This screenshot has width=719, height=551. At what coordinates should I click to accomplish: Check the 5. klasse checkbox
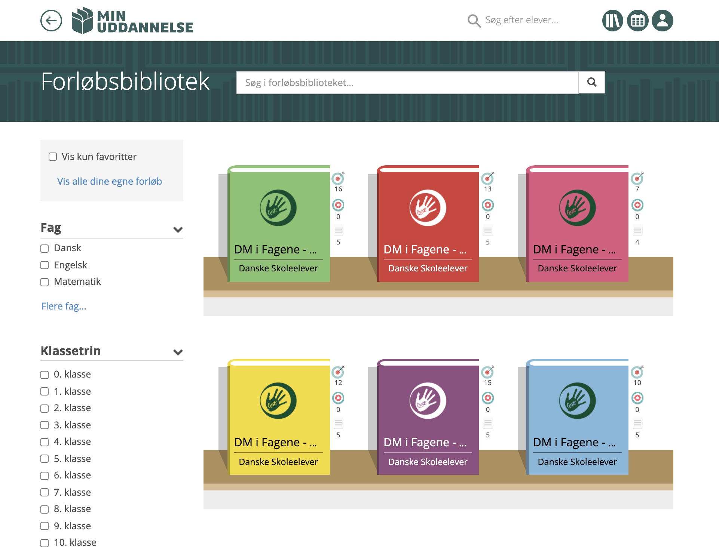point(45,459)
